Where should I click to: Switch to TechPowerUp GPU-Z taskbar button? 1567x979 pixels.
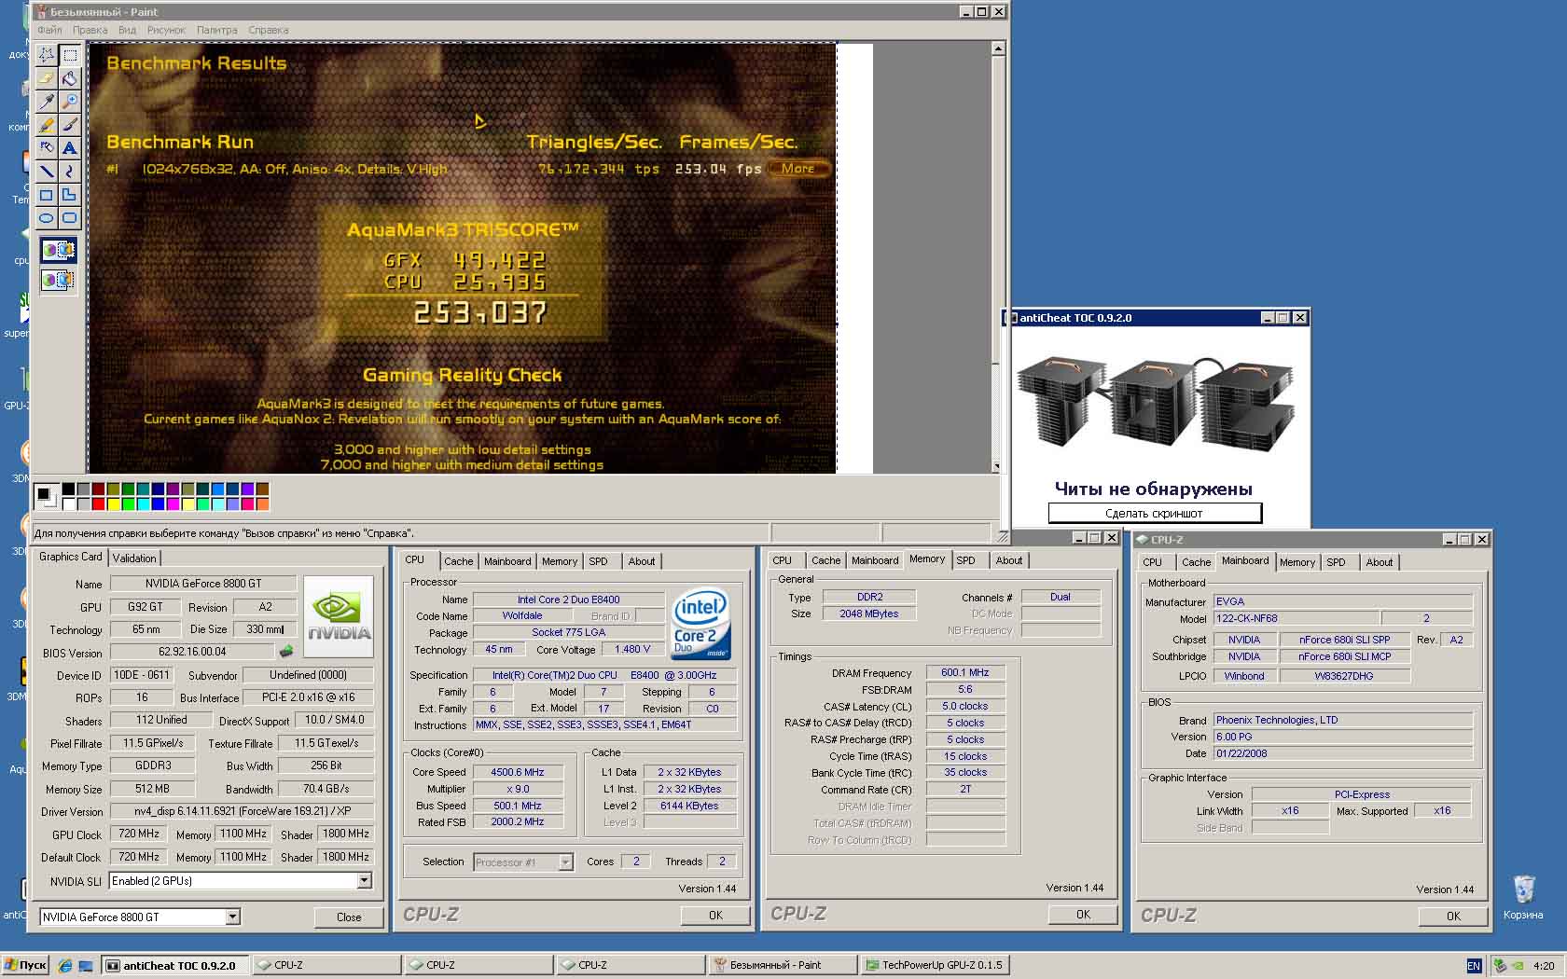(x=934, y=965)
